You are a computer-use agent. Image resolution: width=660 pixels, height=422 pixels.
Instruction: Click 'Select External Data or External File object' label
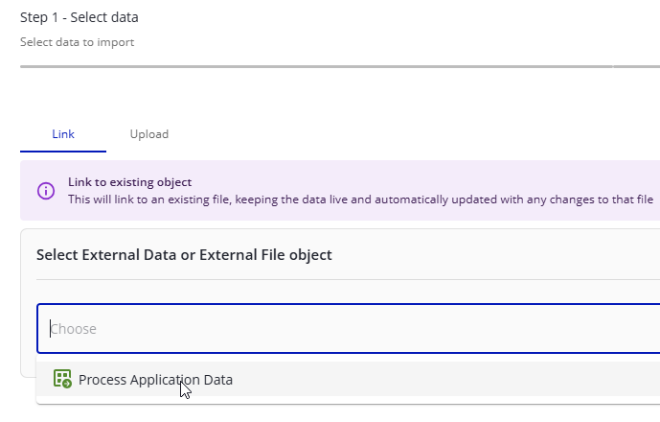coord(184,254)
